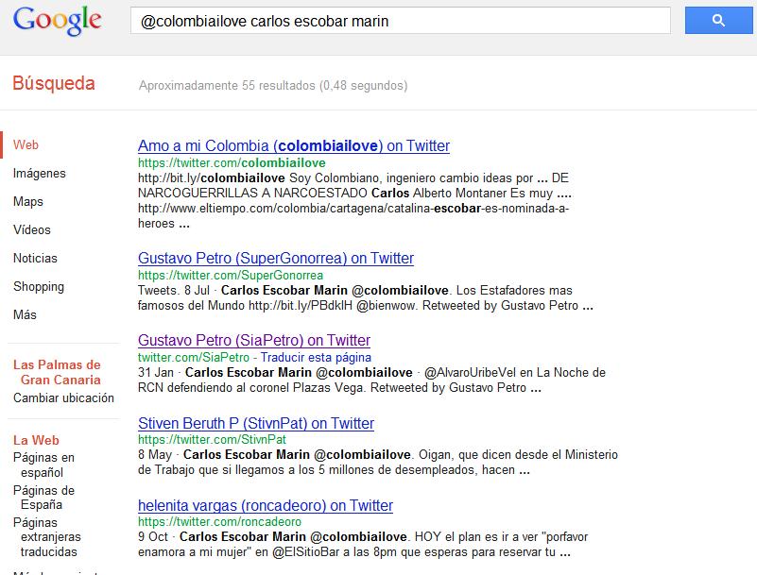Filter by Páginas extranjeras traducidas
Screen dimensions: 757x575
47,537
